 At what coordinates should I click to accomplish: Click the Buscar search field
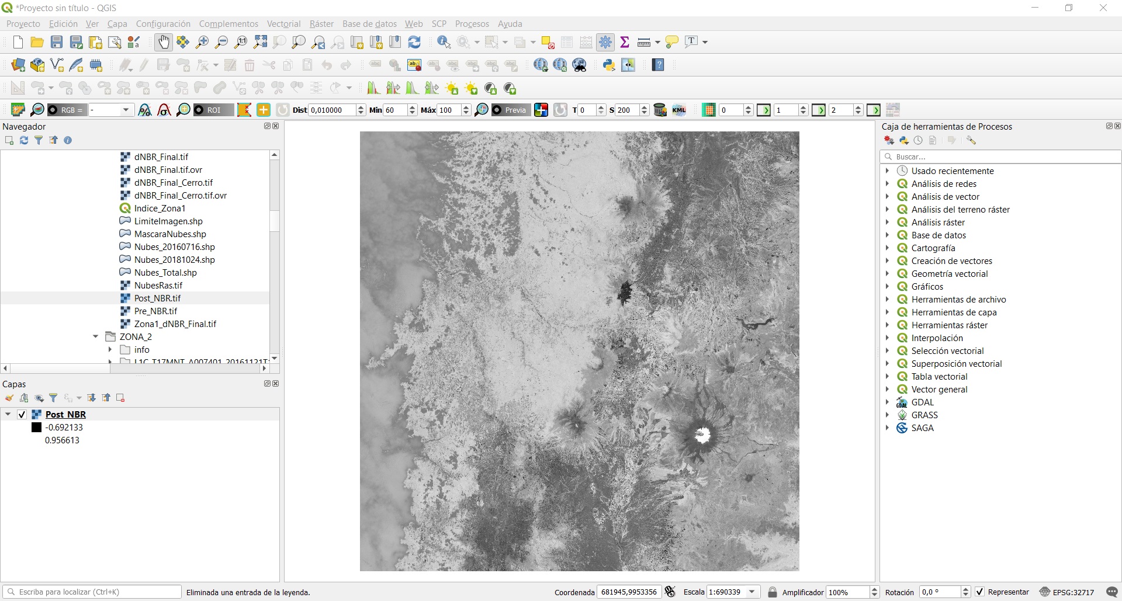click(x=1005, y=157)
